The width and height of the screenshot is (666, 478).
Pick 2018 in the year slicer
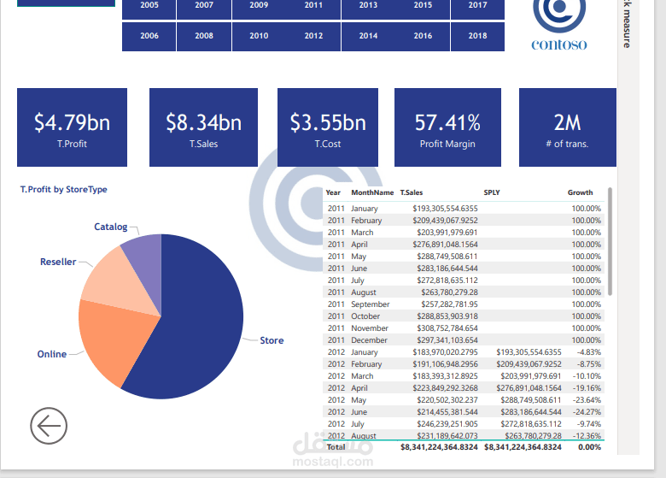pos(478,36)
